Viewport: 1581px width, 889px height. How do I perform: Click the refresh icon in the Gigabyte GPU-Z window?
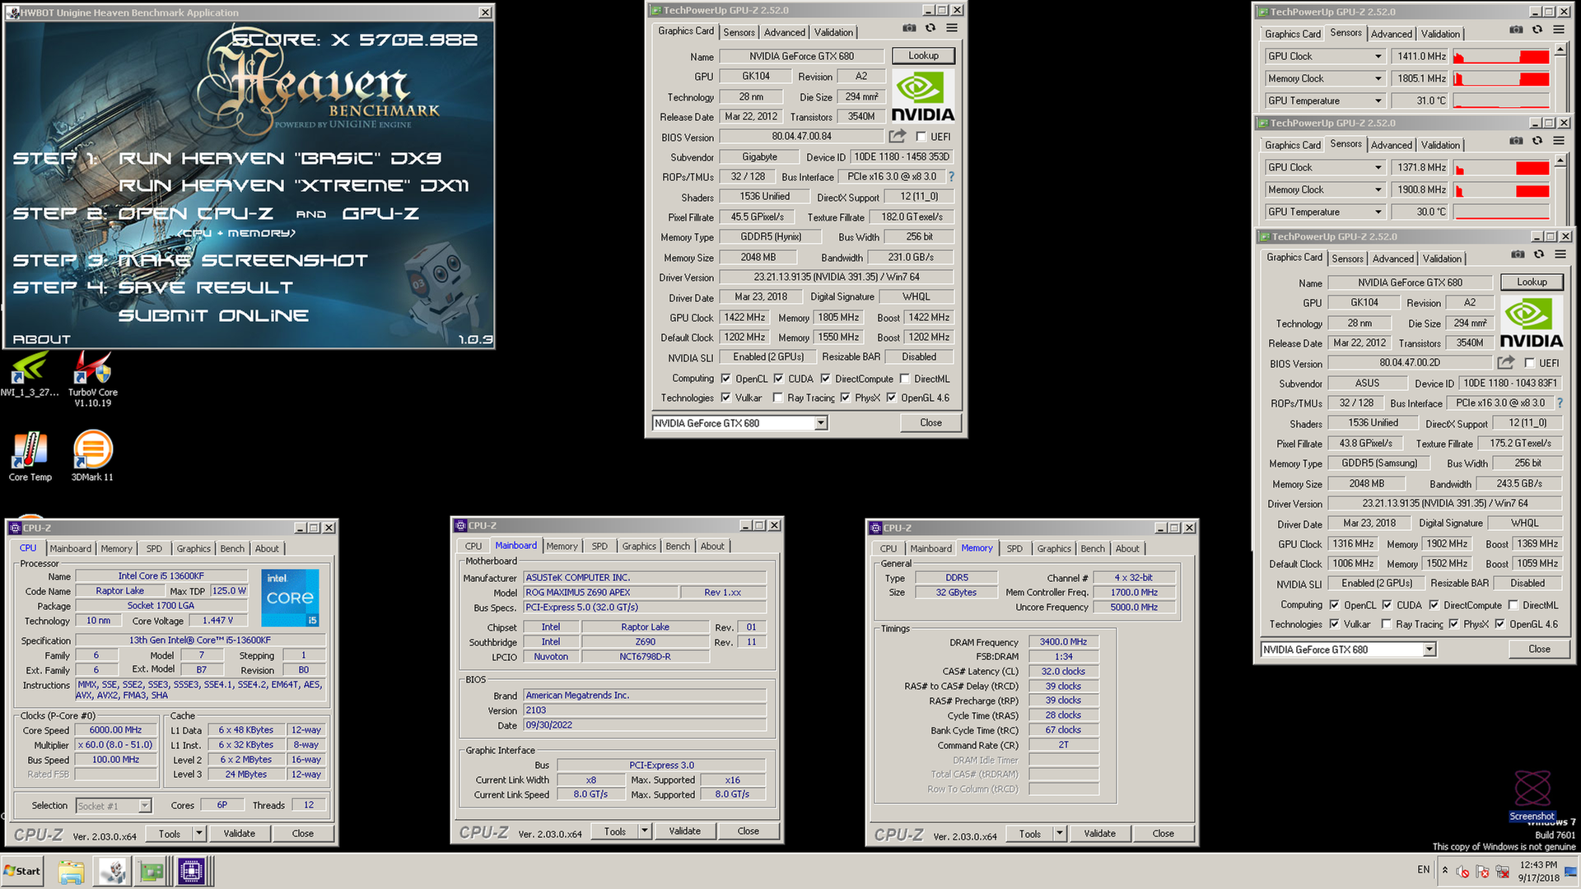930,28
